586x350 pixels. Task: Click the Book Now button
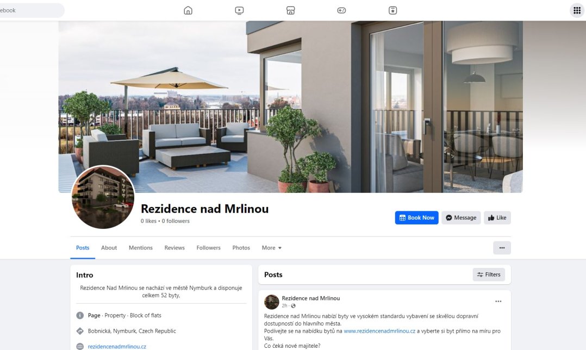[x=417, y=218]
